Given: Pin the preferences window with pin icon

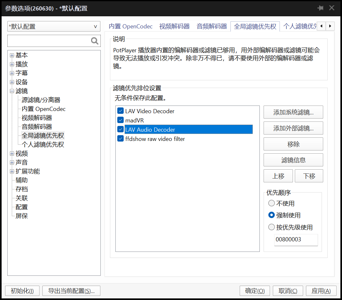Looking at the screenshot, I should [320, 8].
